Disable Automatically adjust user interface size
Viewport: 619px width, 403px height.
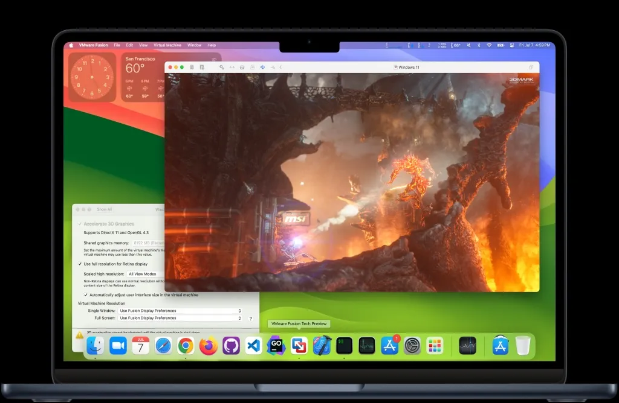coord(85,295)
